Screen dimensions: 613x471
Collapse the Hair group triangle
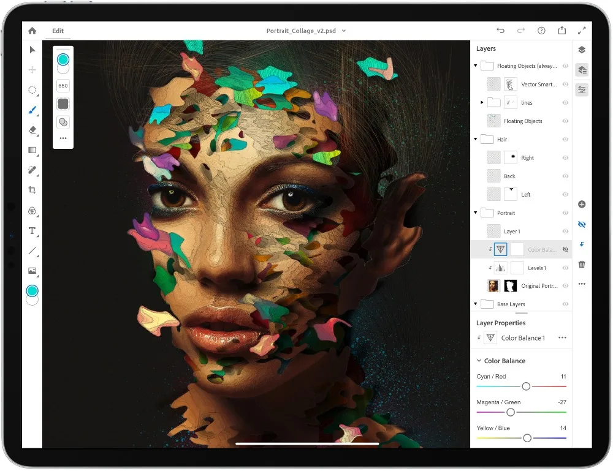tap(476, 139)
